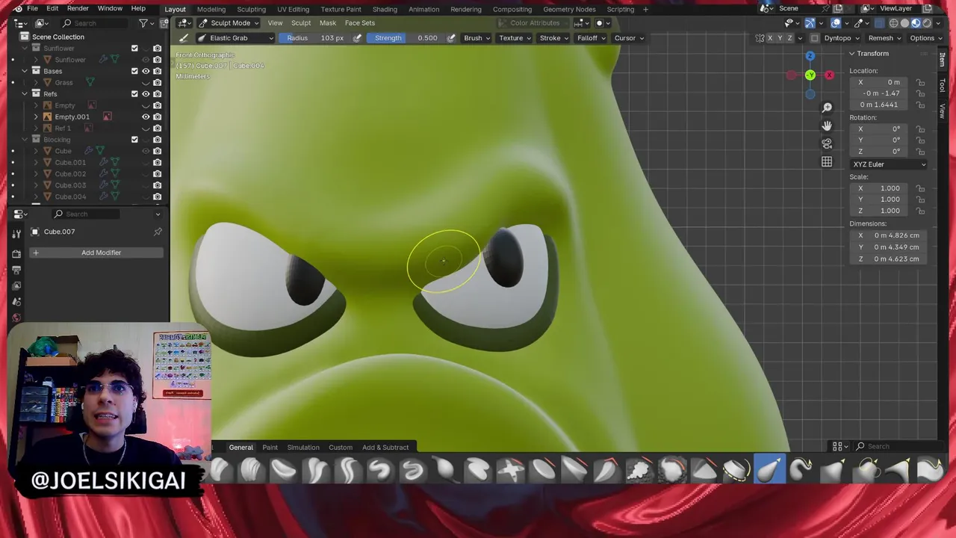Image resolution: width=956 pixels, height=538 pixels.
Task: Click the brush Radius slider field
Action: tap(314, 38)
